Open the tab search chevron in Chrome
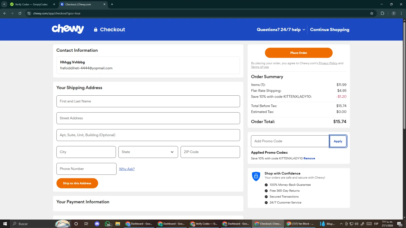 [x=4, y=4]
